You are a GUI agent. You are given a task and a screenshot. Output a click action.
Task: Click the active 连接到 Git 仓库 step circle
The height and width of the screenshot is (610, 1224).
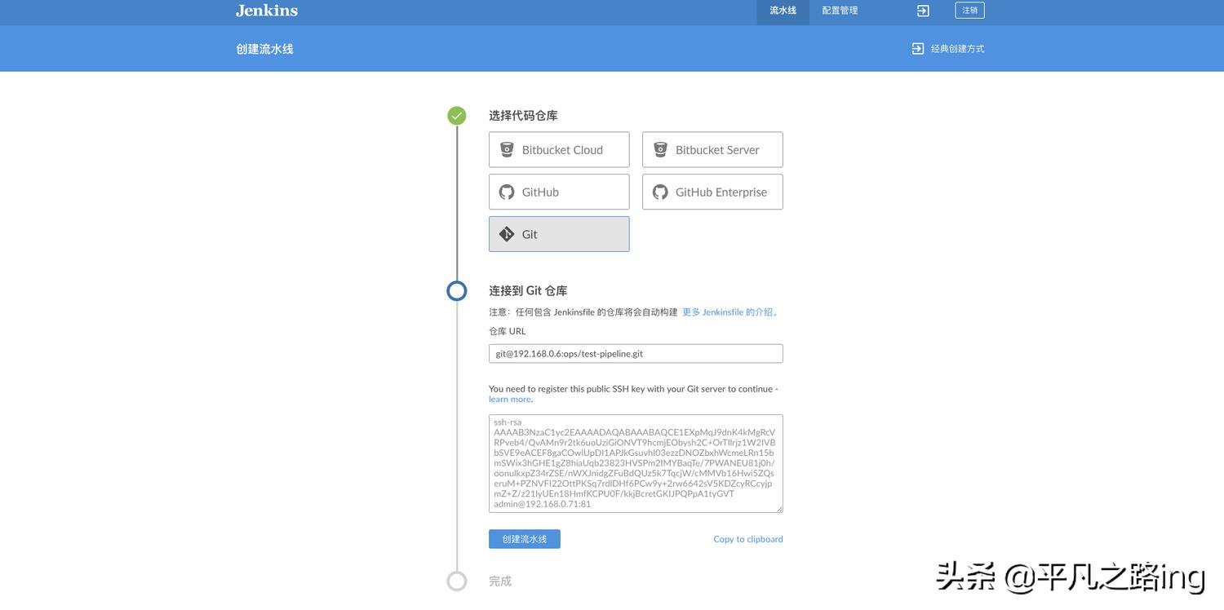click(456, 290)
